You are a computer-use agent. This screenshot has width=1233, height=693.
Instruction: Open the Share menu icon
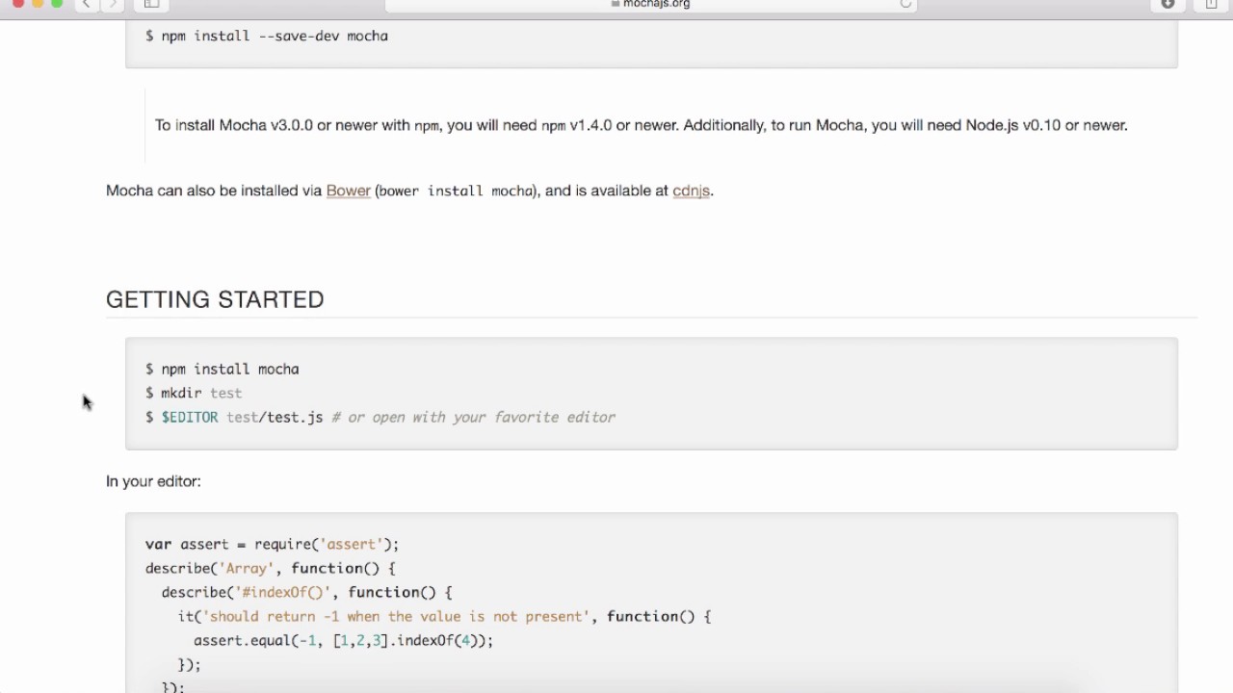[x=1211, y=4]
